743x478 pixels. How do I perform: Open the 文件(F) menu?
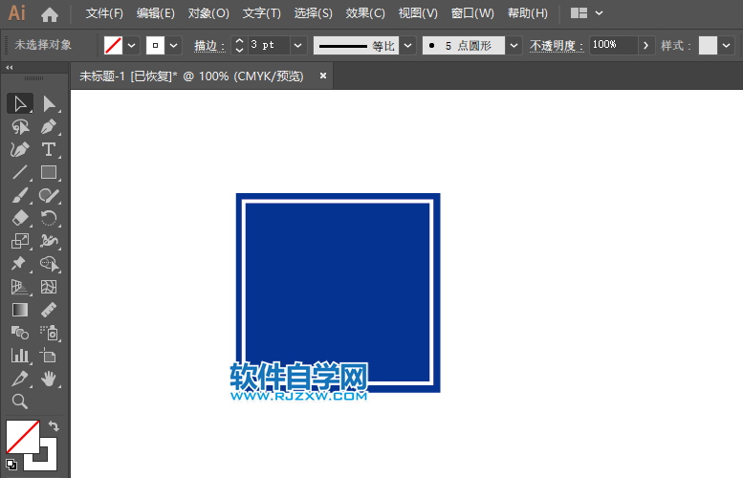pyautogui.click(x=104, y=14)
